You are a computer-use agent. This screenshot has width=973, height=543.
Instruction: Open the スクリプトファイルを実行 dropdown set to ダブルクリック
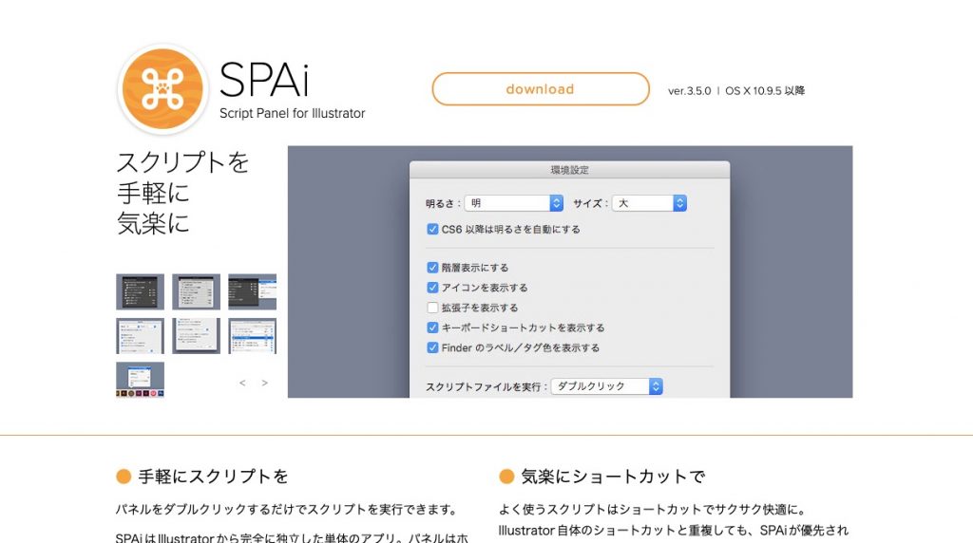(607, 386)
